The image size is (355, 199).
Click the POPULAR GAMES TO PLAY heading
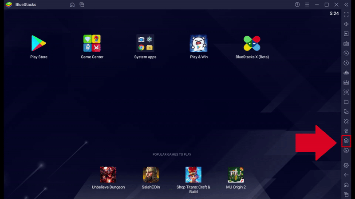click(172, 154)
